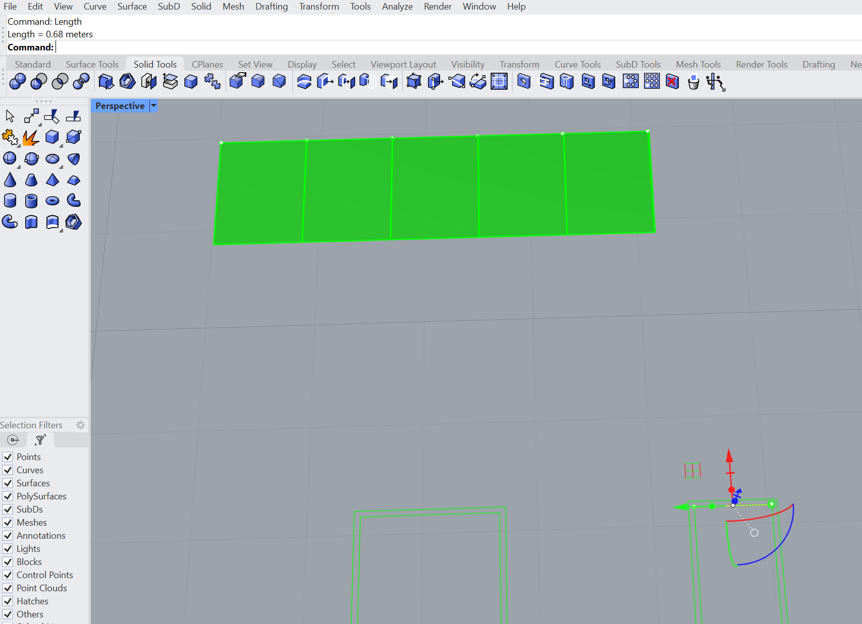This screenshot has width=862, height=624.
Task: Click the red gumball Z-axis arrow
Action: [729, 456]
